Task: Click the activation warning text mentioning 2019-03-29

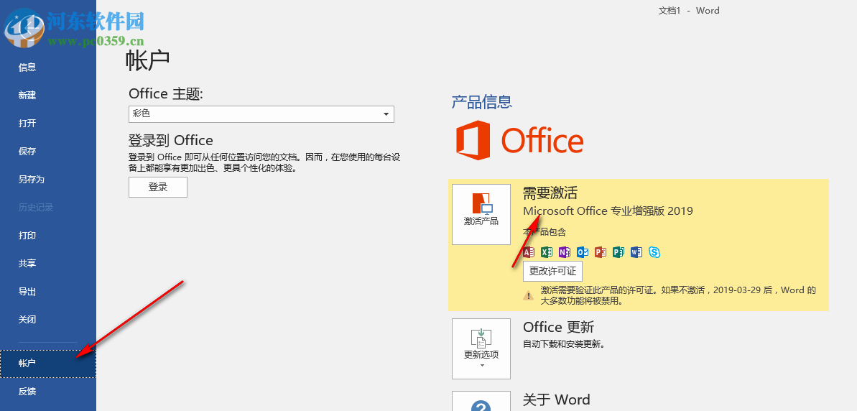Action: point(678,296)
